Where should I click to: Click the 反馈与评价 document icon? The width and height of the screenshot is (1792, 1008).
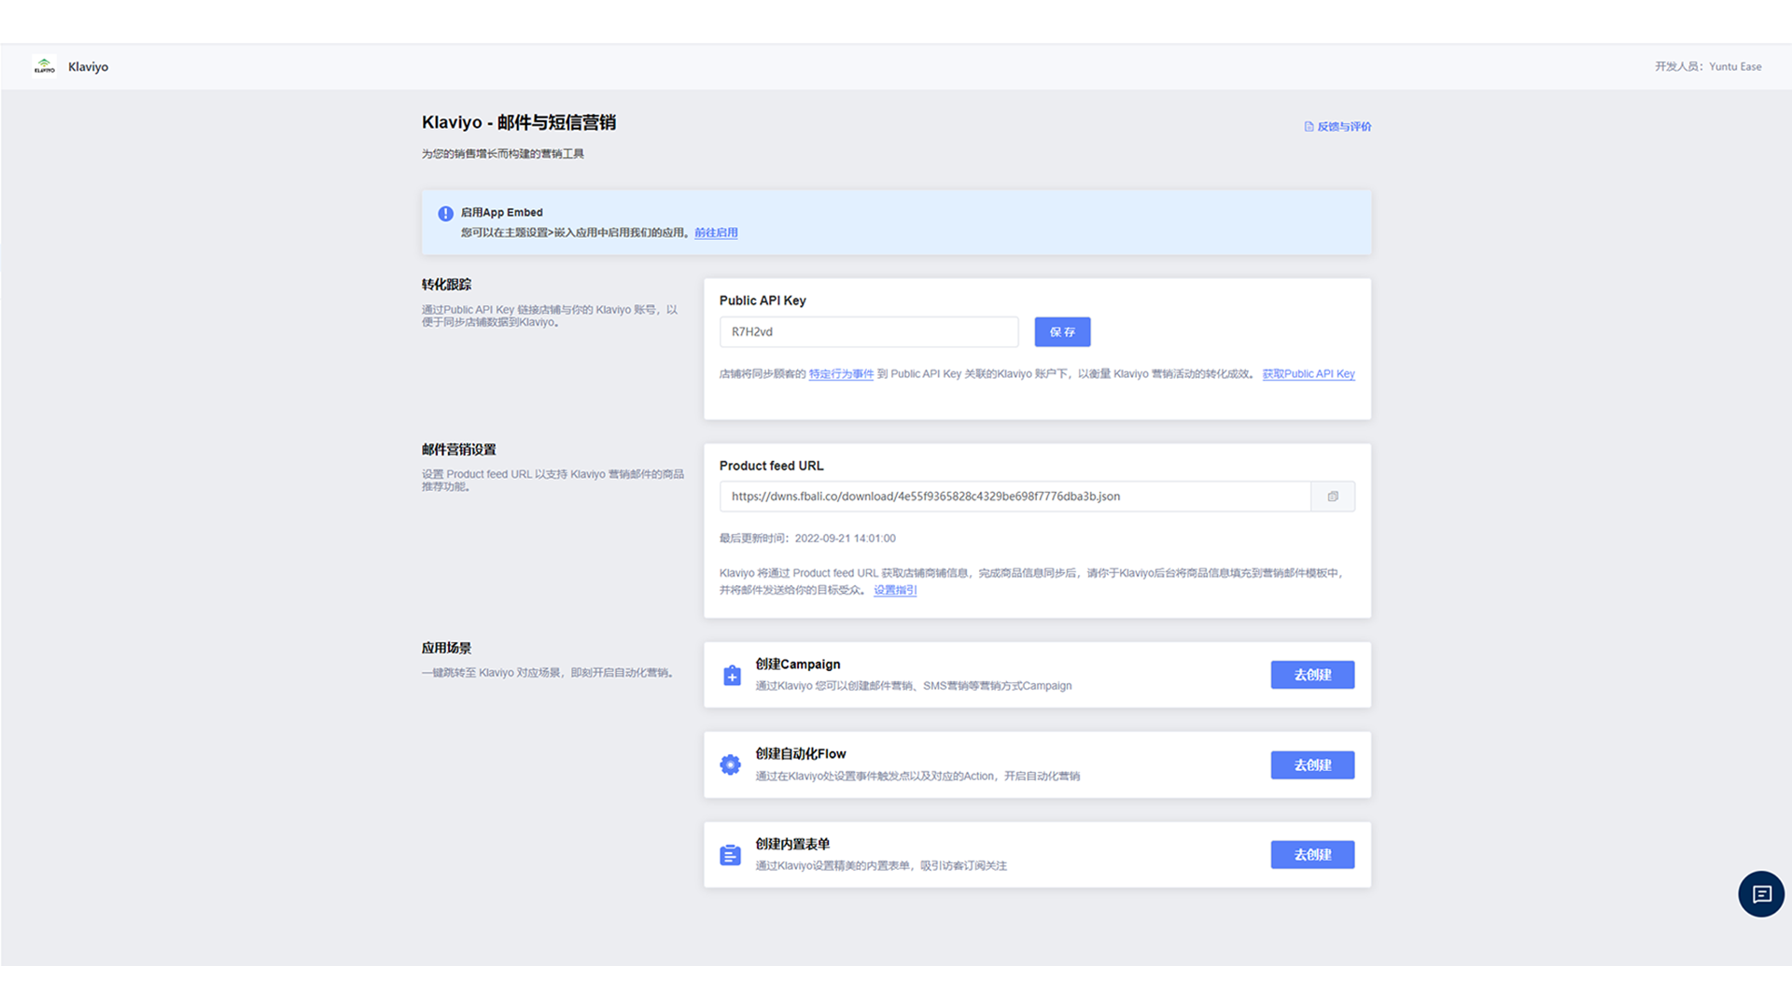1309,127
